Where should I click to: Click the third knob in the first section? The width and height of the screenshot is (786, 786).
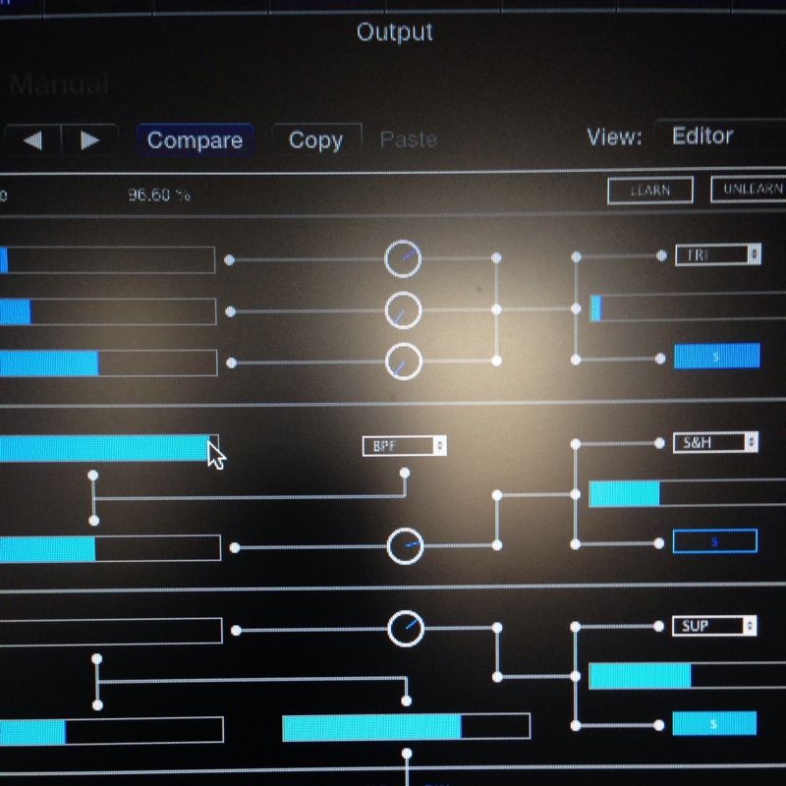pyautogui.click(x=403, y=362)
